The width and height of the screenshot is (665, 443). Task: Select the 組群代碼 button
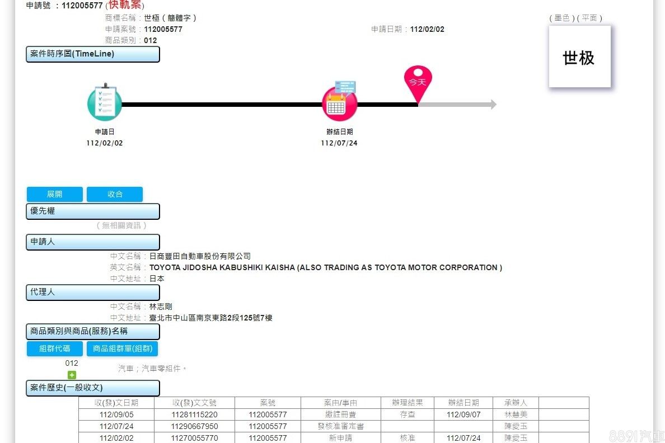(x=55, y=348)
